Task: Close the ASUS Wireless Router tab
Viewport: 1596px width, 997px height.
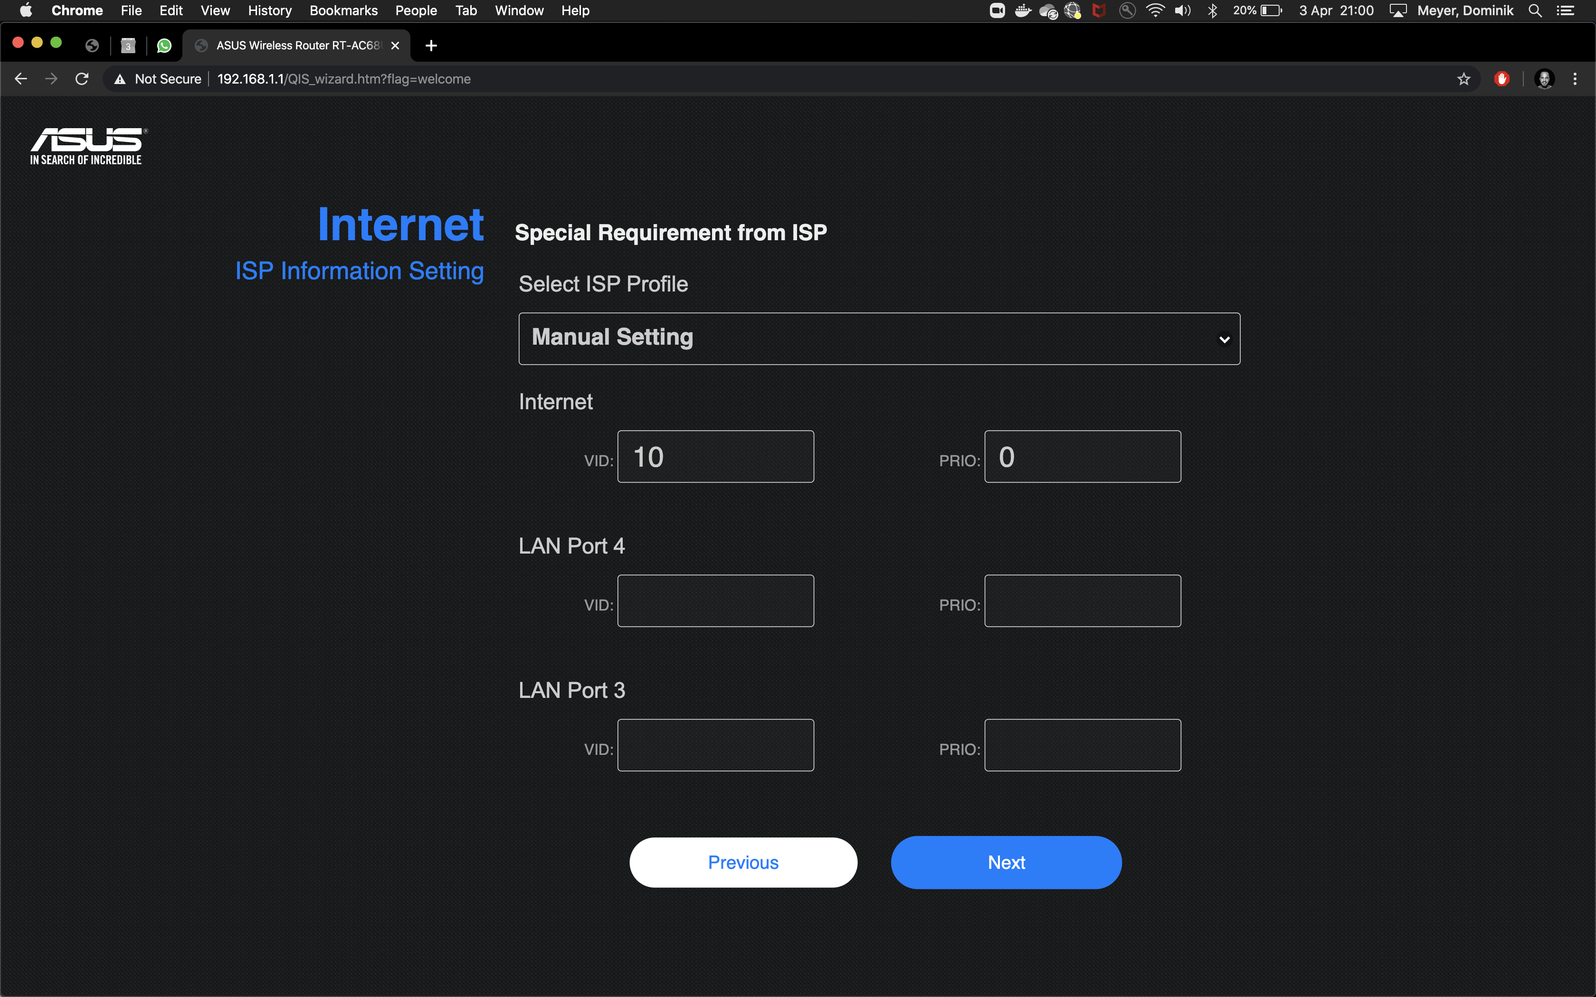Action: point(395,46)
